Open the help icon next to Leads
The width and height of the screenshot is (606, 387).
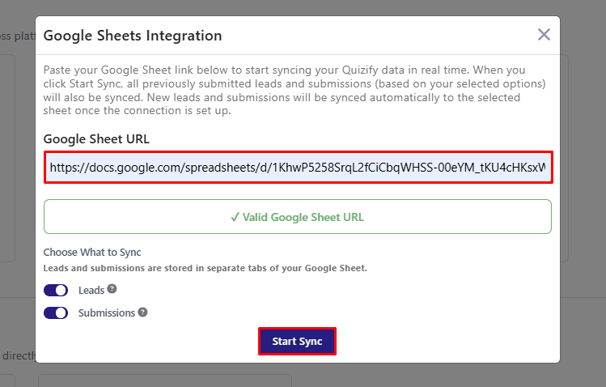pos(112,289)
